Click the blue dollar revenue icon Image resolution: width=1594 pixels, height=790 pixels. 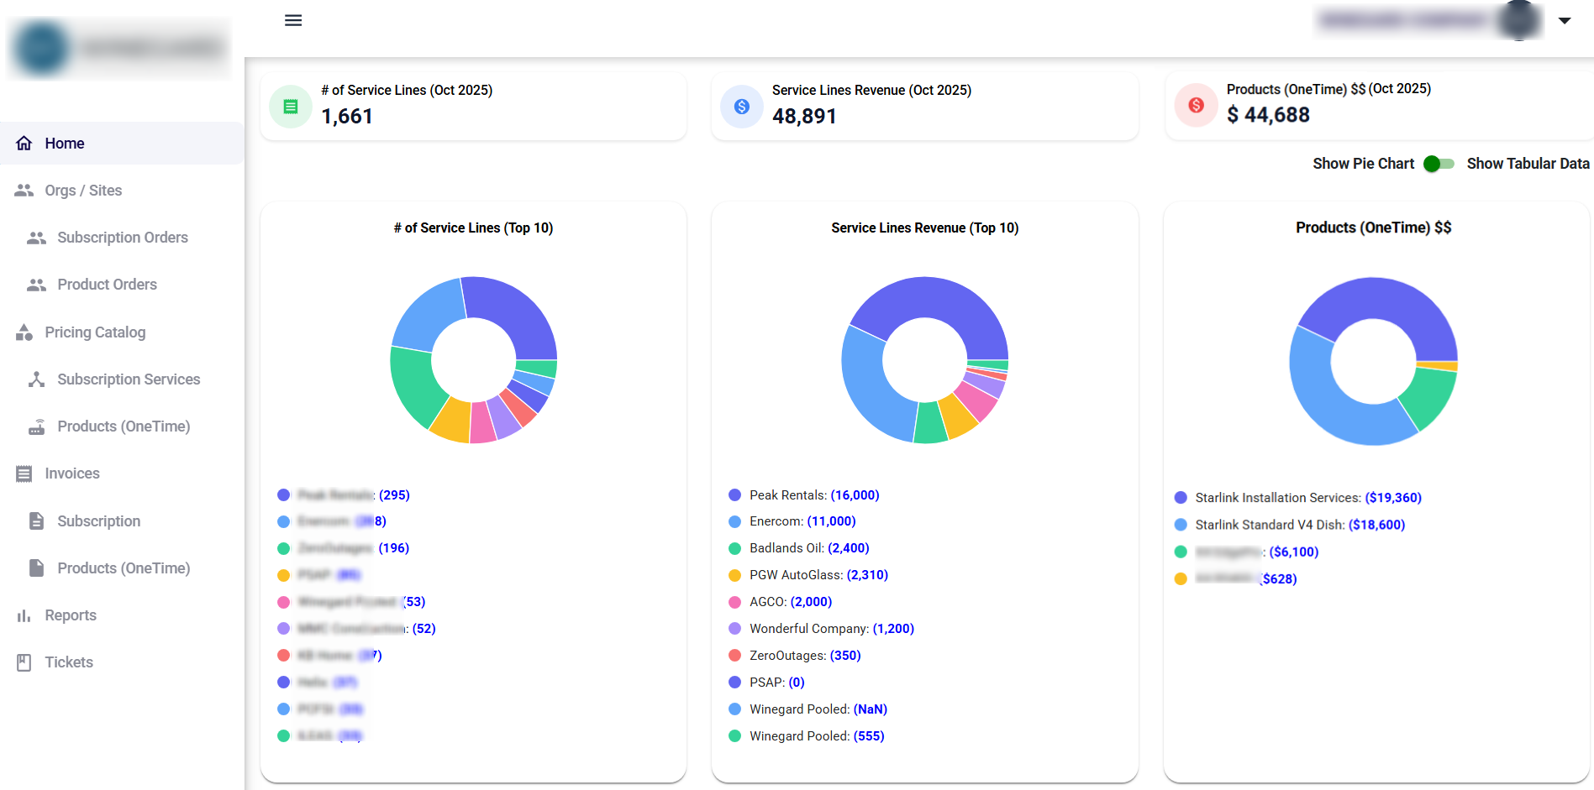tap(742, 107)
